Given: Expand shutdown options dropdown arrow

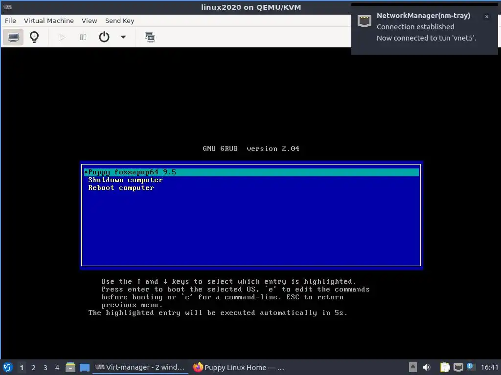Looking at the screenshot, I should click(x=123, y=37).
